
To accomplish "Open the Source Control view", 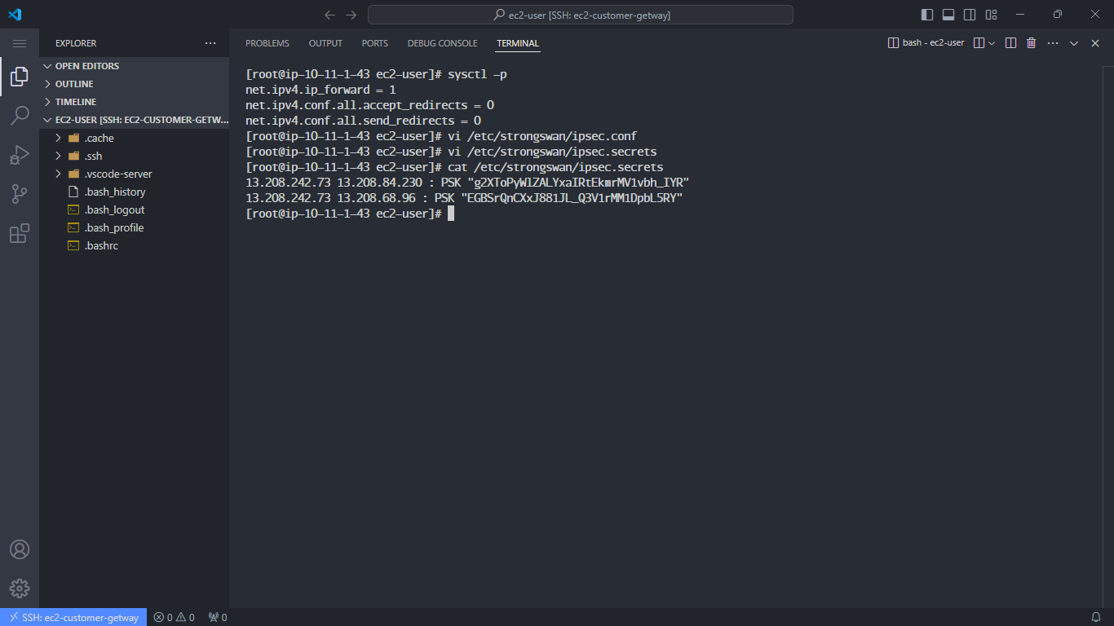I will tap(20, 194).
